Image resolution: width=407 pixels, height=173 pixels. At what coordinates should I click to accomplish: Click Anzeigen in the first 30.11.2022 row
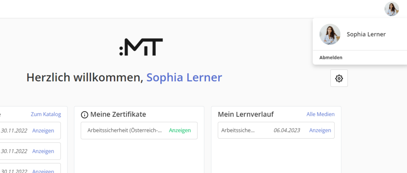point(43,131)
